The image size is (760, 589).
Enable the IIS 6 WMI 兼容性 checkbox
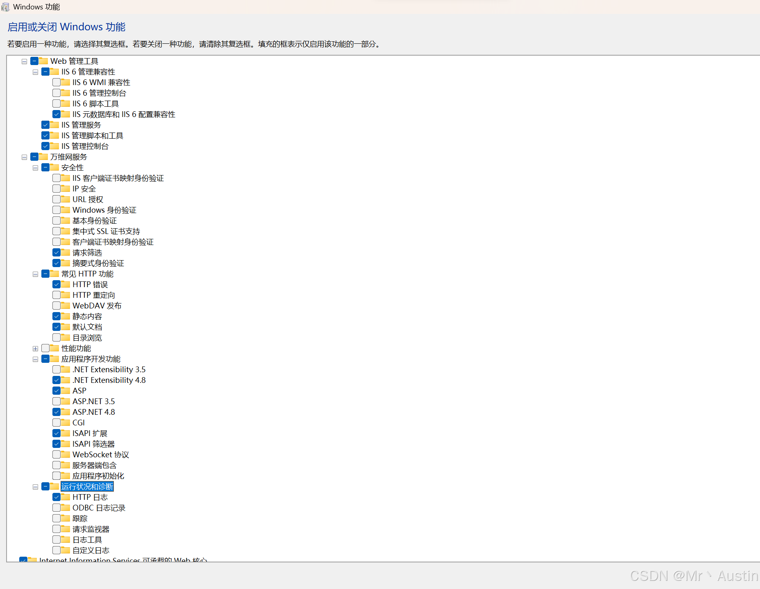click(x=57, y=82)
